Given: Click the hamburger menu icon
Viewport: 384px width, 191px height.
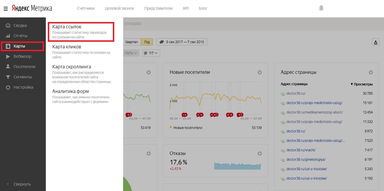Looking at the screenshot, I should 5,9.
